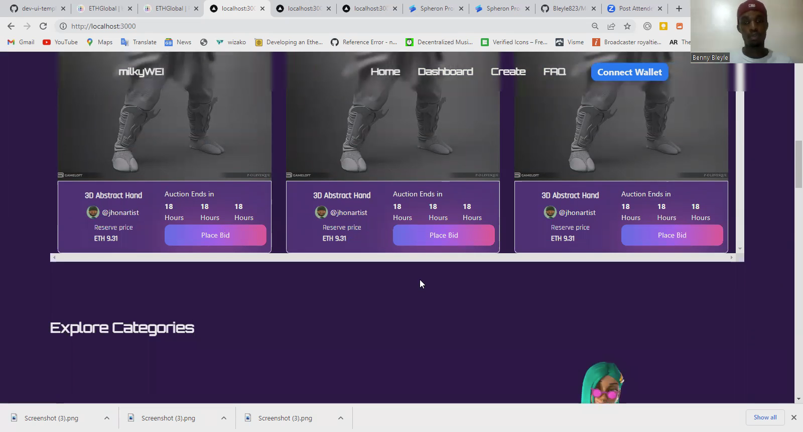The width and height of the screenshot is (803, 432).
Task: Click first card's NFT artwork image
Action: pyautogui.click(x=165, y=116)
